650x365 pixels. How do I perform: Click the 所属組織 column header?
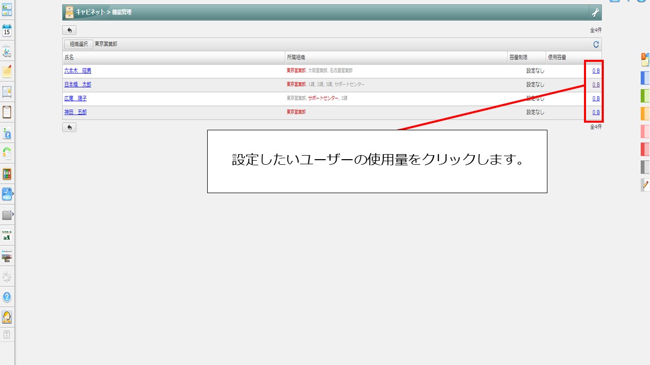coord(396,58)
